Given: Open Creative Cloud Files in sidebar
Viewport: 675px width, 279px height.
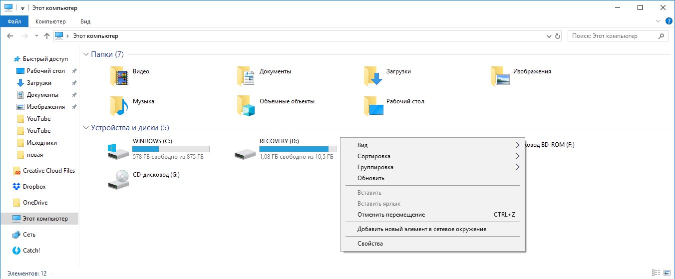Looking at the screenshot, I should pyautogui.click(x=44, y=171).
